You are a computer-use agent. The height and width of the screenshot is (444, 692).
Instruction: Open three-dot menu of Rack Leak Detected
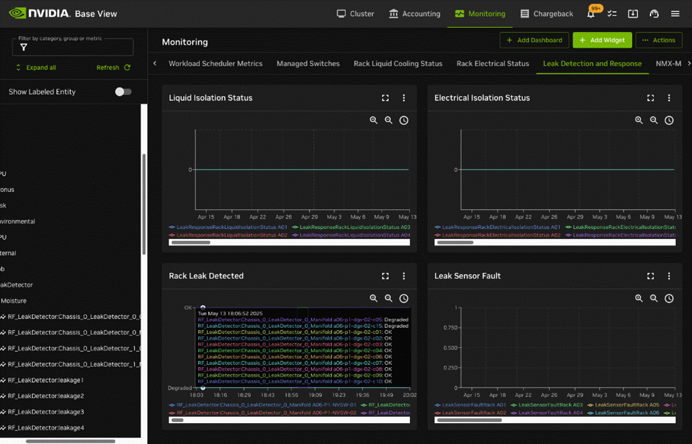[x=404, y=276]
